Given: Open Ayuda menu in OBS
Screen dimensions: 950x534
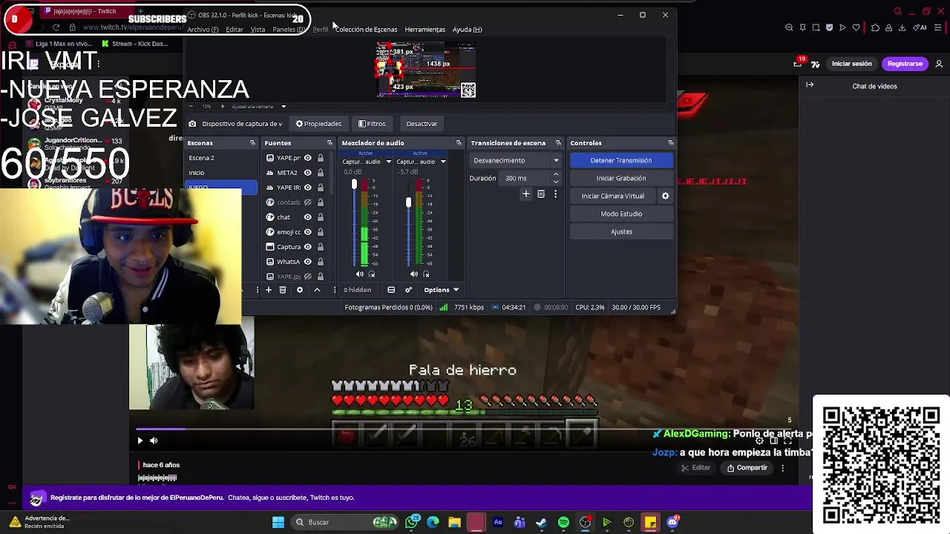Looking at the screenshot, I should [x=467, y=30].
